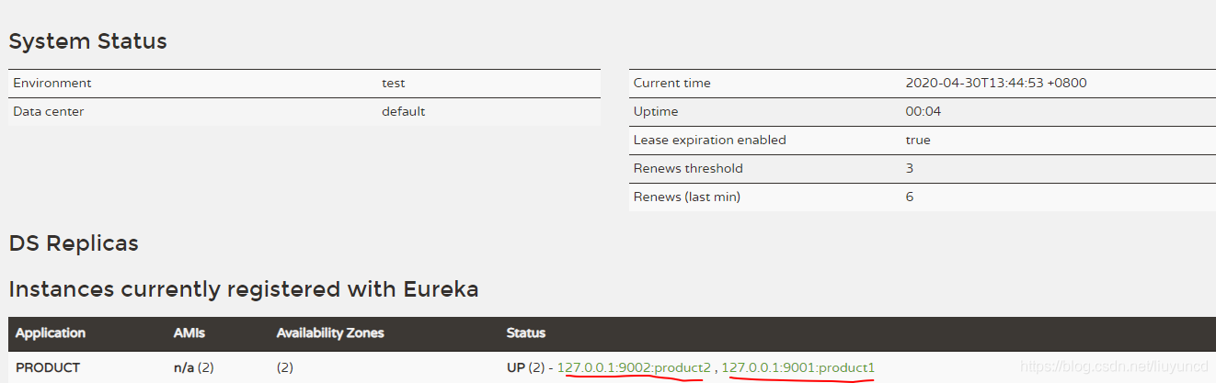Click the Instances currently registered with Eureka heading

(x=244, y=289)
